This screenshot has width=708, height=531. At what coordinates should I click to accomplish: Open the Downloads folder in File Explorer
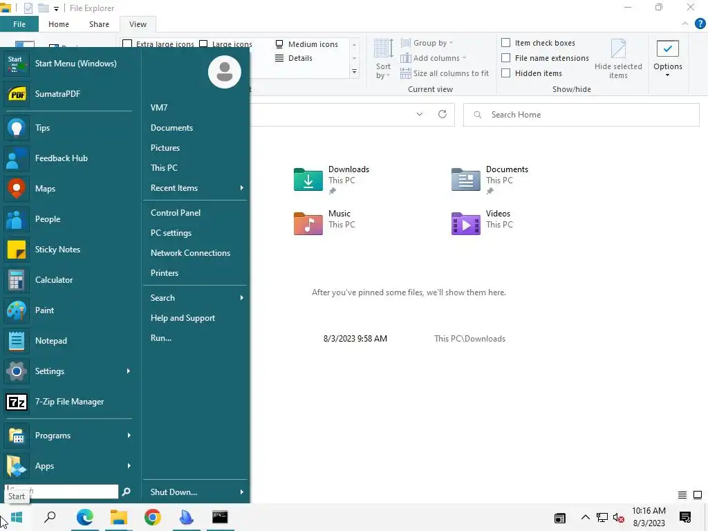pyautogui.click(x=331, y=179)
